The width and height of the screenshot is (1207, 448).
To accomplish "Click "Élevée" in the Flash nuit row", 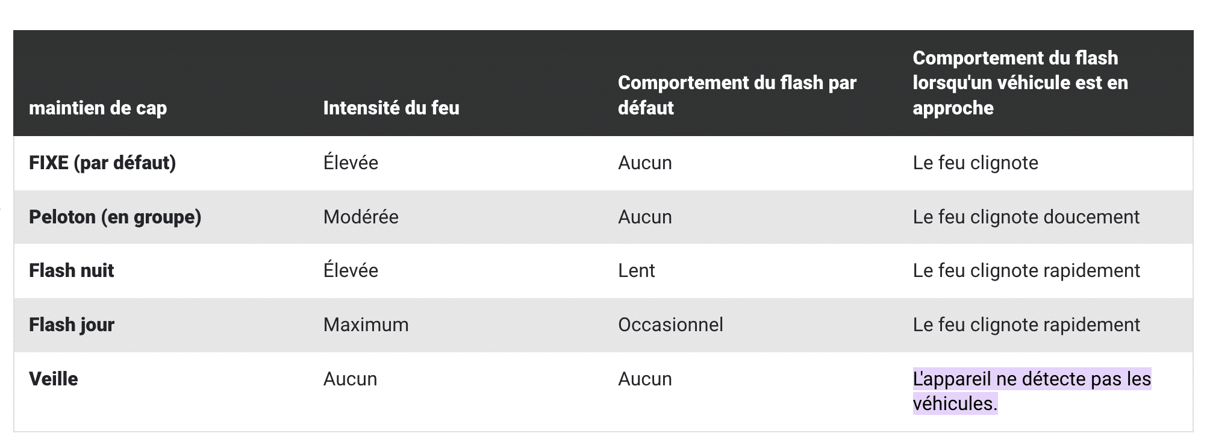I will point(351,270).
